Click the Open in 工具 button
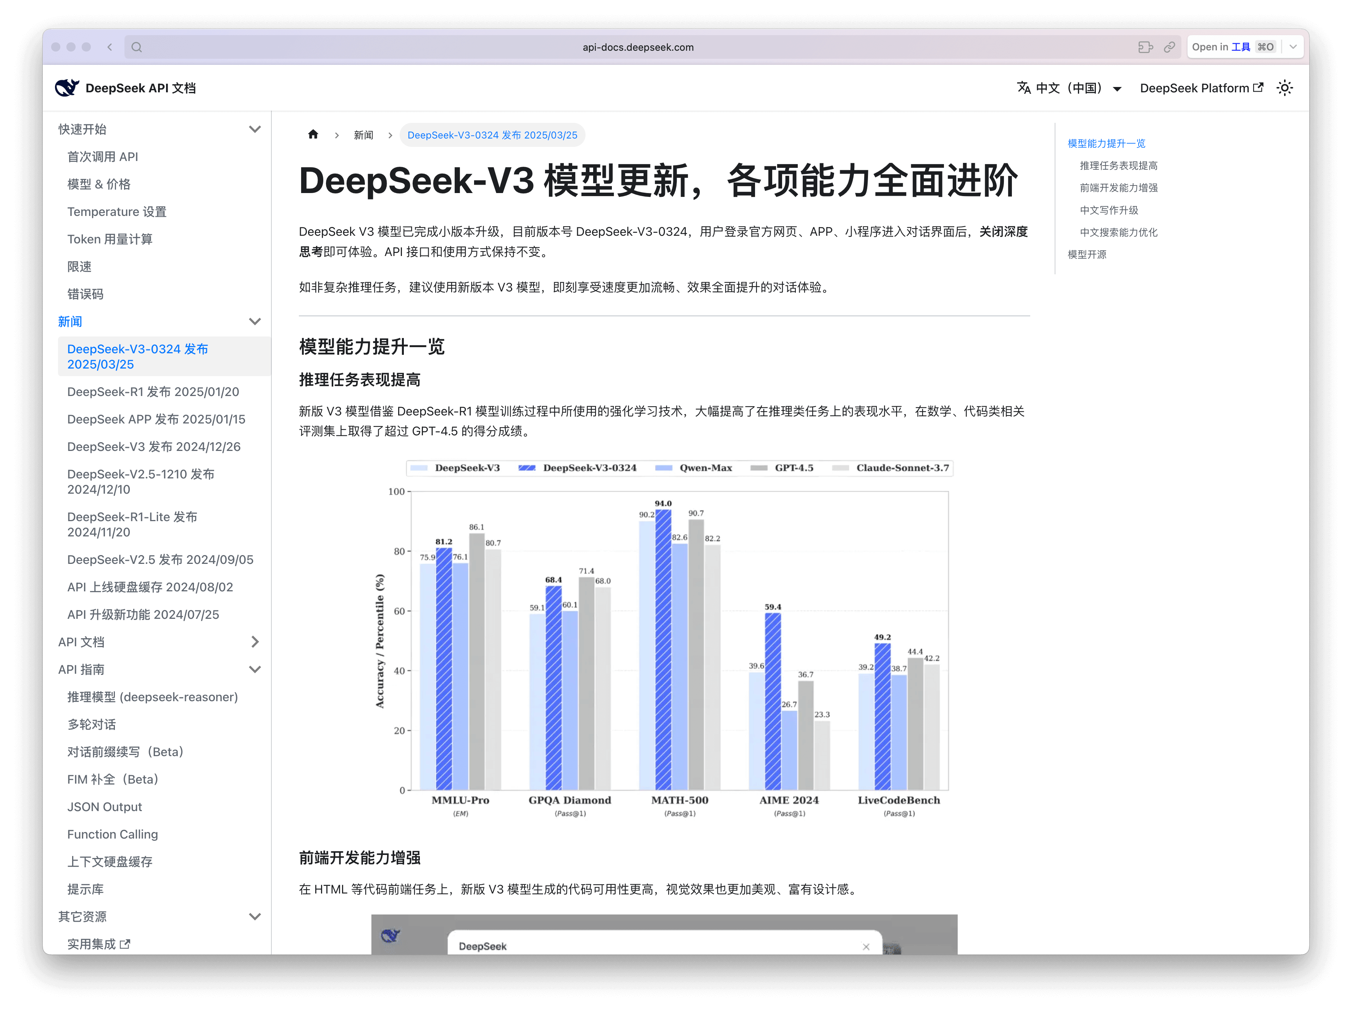Viewport: 1352px width, 1011px height. (1233, 47)
